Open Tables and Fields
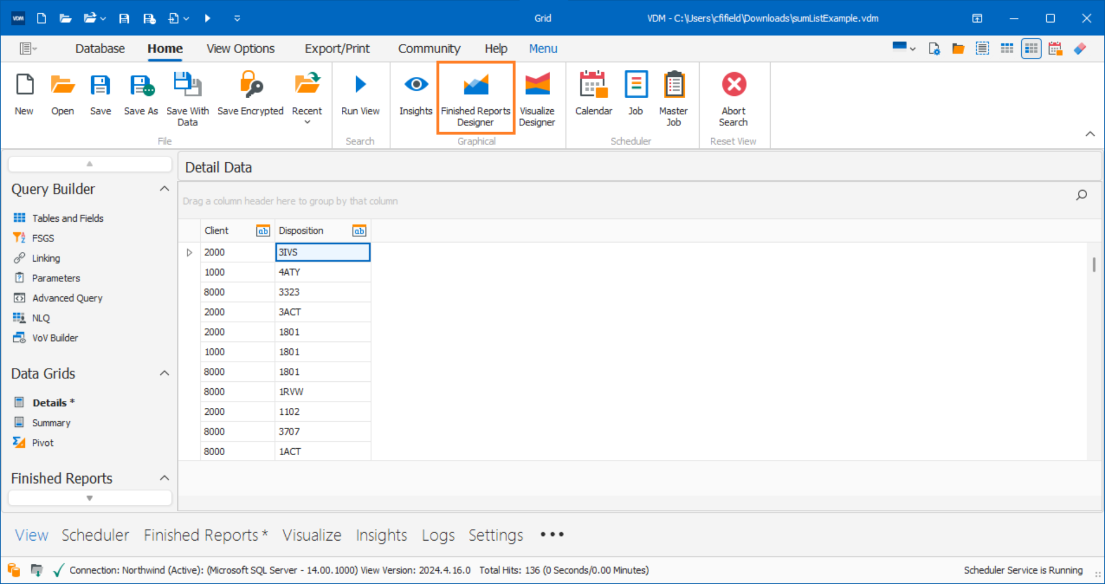Screen dimensions: 1105x584 (x=68, y=218)
